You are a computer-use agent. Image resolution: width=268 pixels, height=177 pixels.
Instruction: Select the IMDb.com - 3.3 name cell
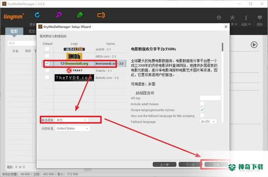click(x=110, y=56)
